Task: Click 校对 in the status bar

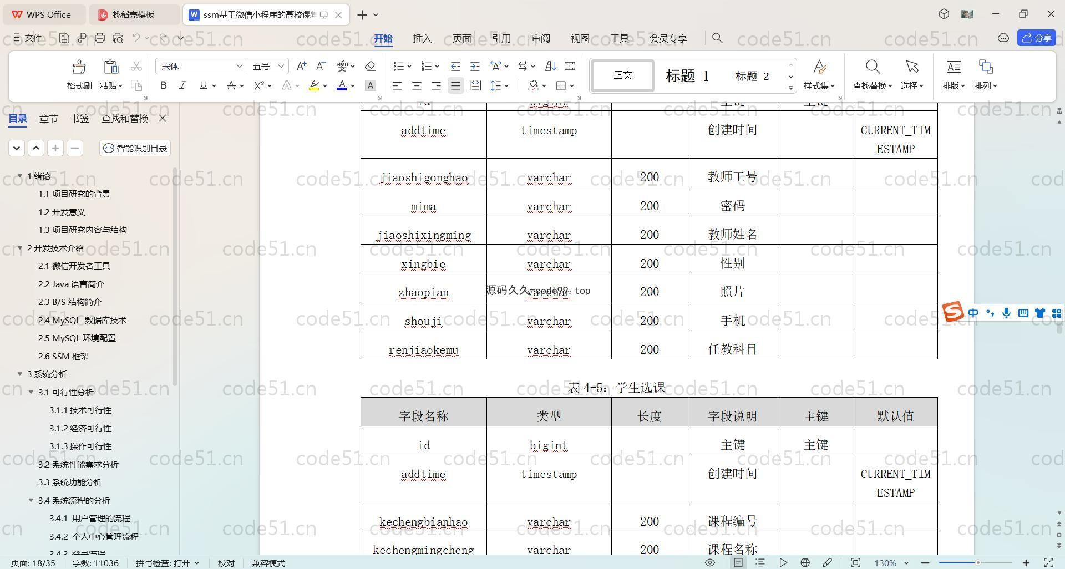Action: coord(226,563)
